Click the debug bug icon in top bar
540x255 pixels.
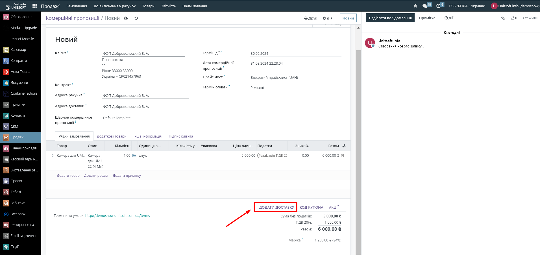tap(415, 6)
